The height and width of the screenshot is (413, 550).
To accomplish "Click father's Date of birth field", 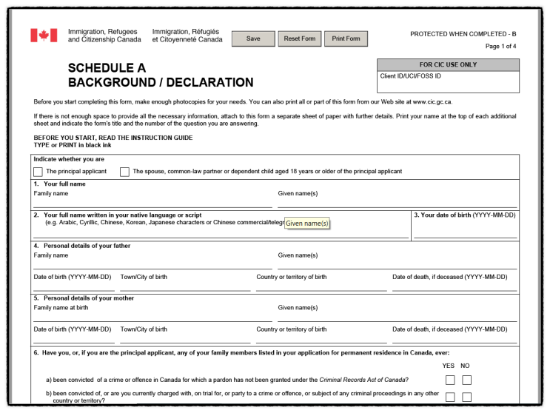I will point(74,286).
